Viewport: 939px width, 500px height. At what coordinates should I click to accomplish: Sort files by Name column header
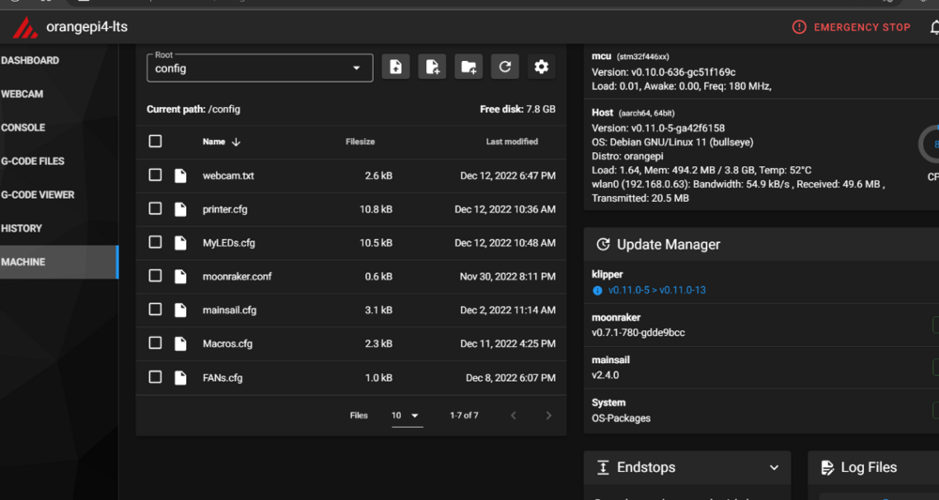[x=214, y=142]
